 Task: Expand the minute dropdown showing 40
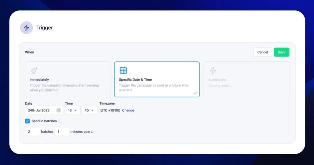[x=89, y=110]
